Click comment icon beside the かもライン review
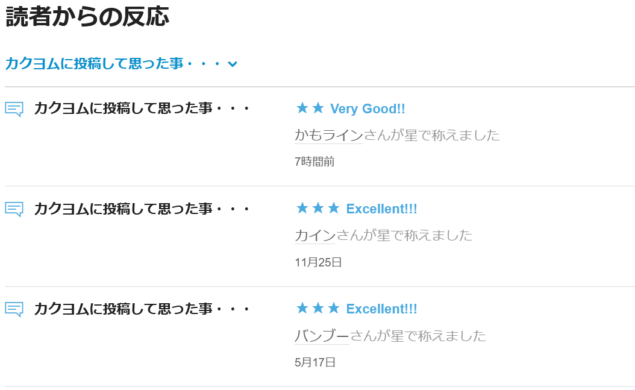This screenshot has width=635, height=390. click(x=14, y=109)
